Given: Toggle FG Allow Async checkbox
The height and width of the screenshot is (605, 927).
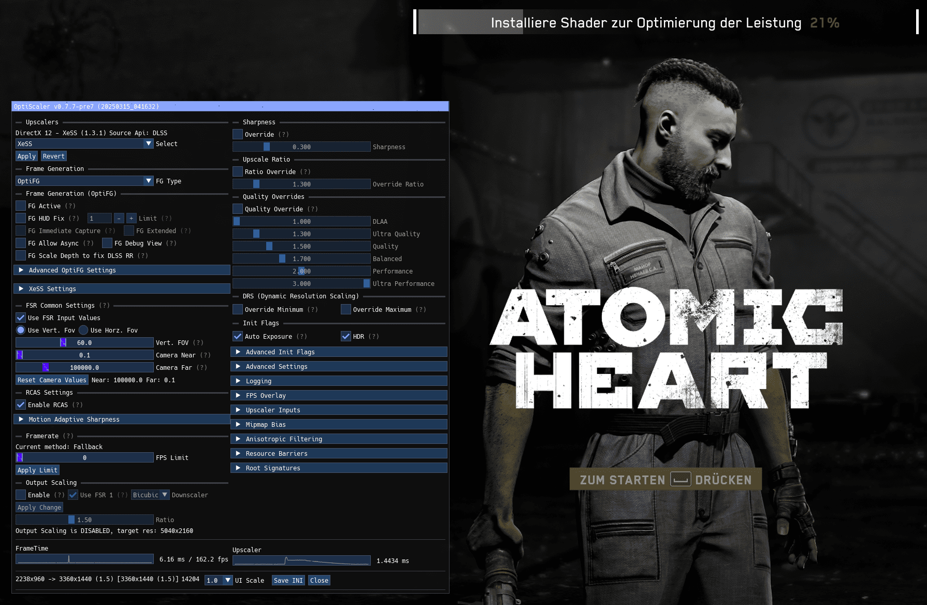Looking at the screenshot, I should tap(21, 243).
